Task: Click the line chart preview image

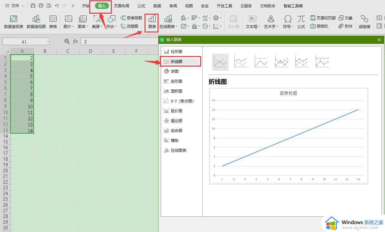Action: pyautogui.click(x=288, y=136)
